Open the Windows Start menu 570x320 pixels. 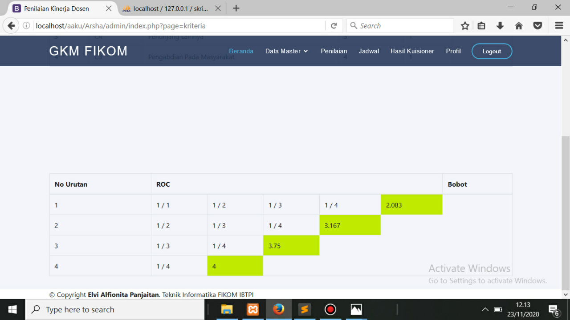pyautogui.click(x=12, y=309)
